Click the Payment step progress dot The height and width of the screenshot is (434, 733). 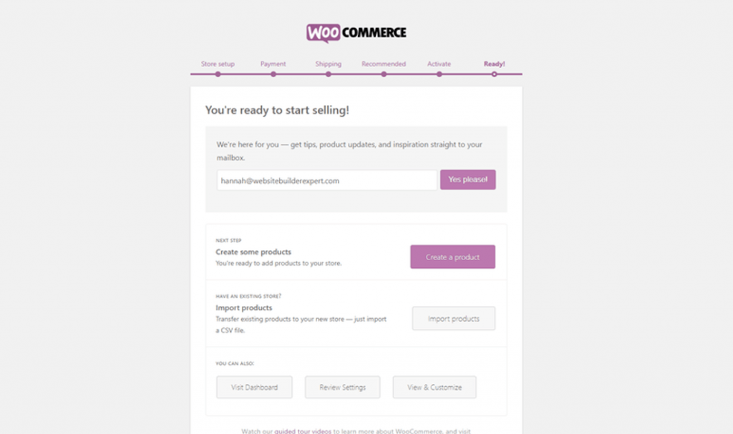[x=273, y=74]
